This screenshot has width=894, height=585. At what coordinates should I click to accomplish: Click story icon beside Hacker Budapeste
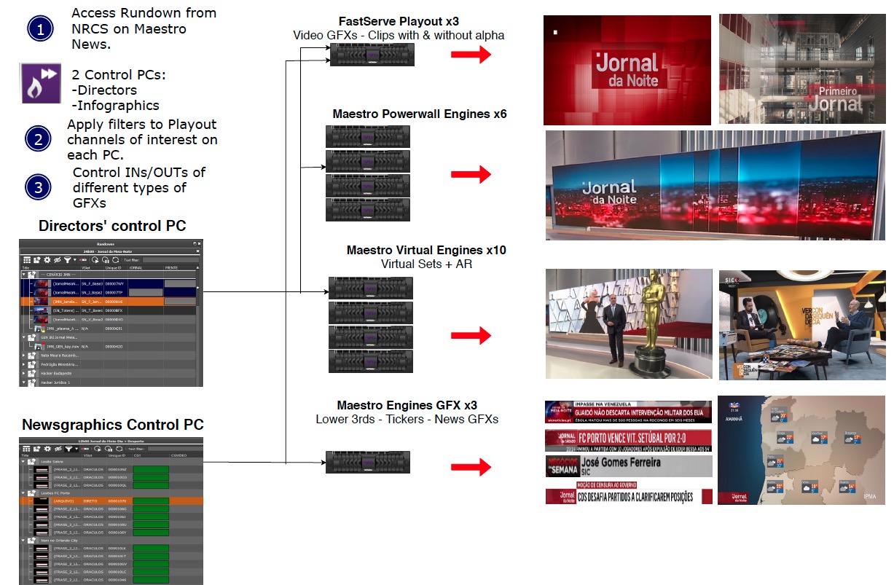pos(31,373)
